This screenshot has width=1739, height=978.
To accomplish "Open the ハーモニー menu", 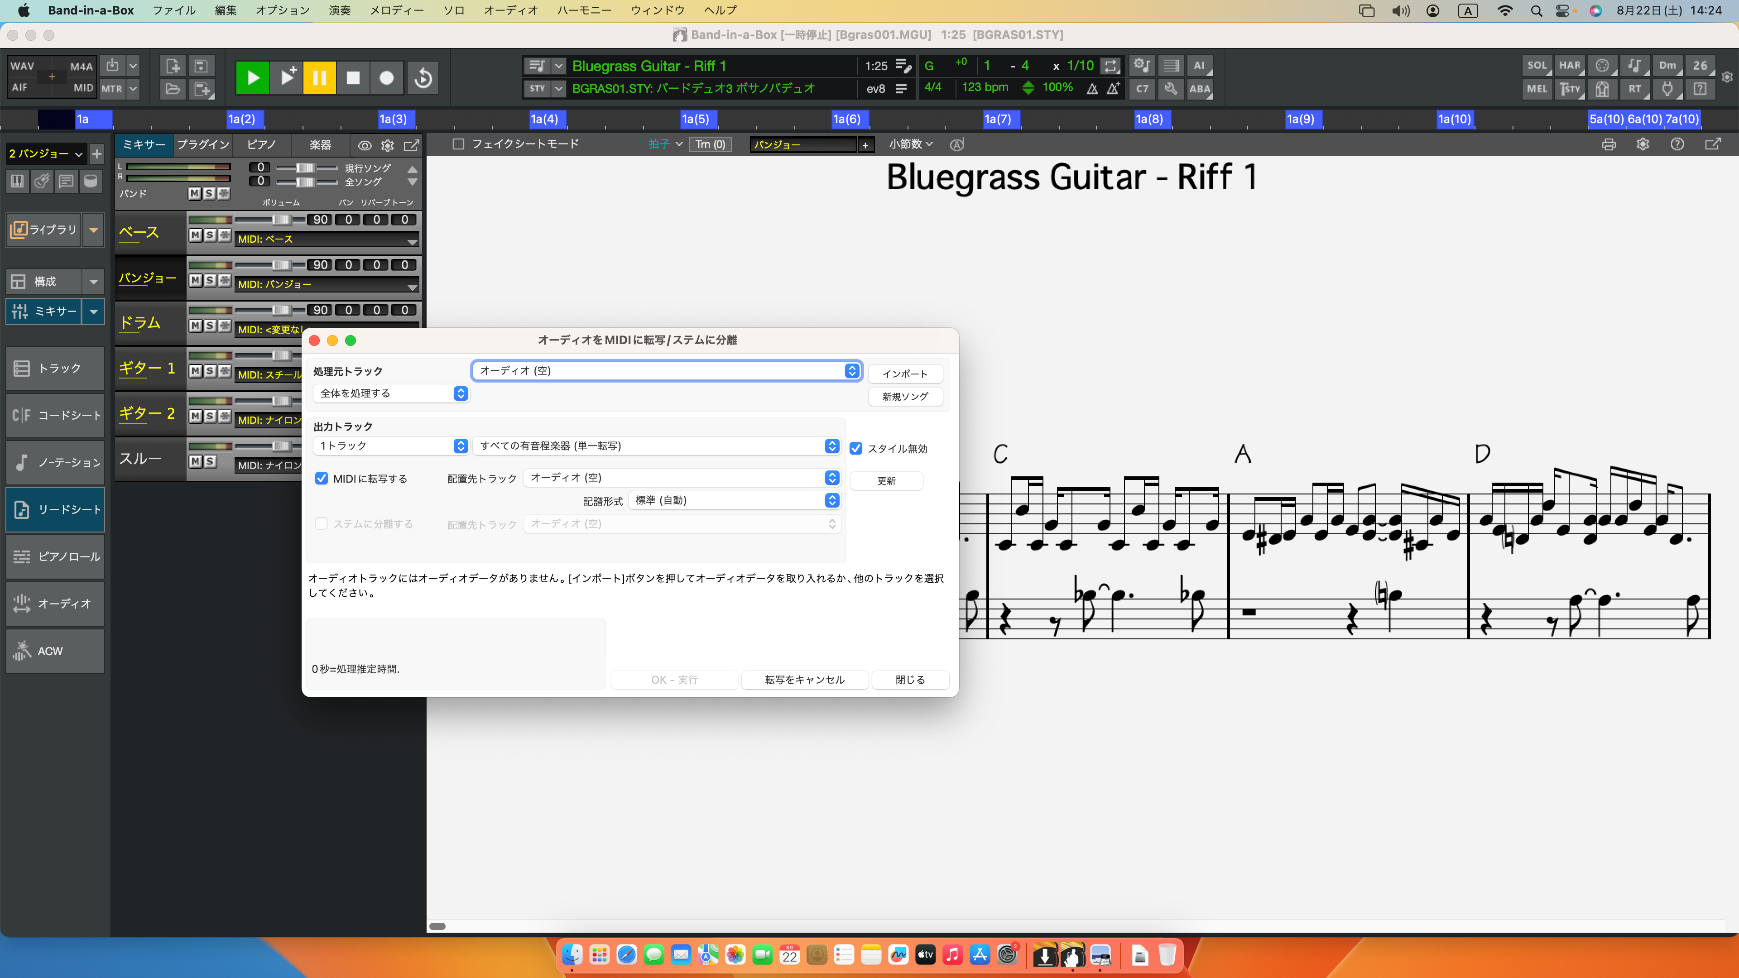I will point(584,10).
